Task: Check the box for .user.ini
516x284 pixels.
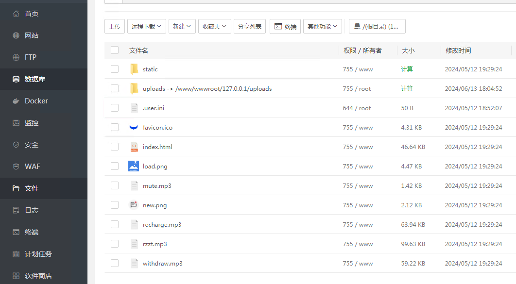Action: pyautogui.click(x=115, y=108)
